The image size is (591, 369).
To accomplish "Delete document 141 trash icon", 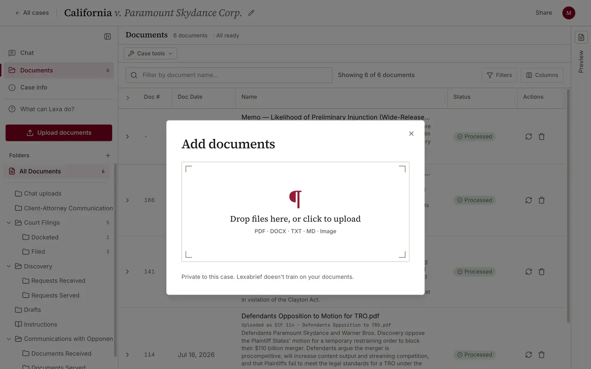I will click(542, 272).
